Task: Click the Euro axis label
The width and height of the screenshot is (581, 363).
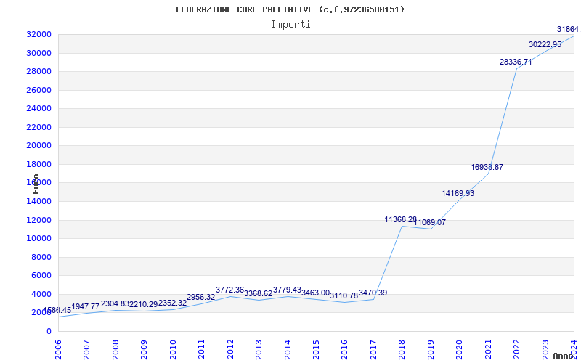Action: click(x=36, y=184)
